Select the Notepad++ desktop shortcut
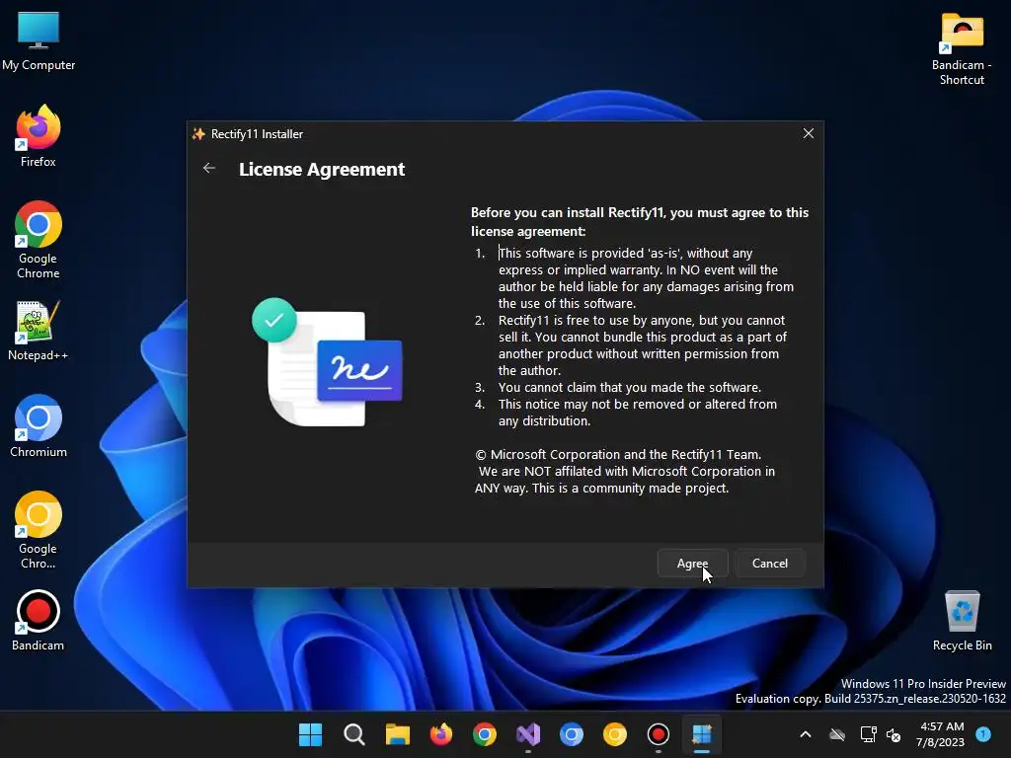1011x758 pixels. click(x=39, y=331)
